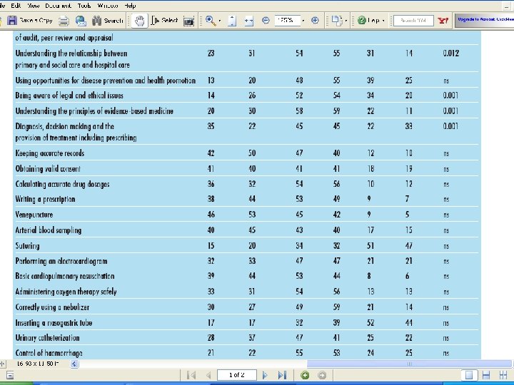Open the View menu

[x=33, y=6]
